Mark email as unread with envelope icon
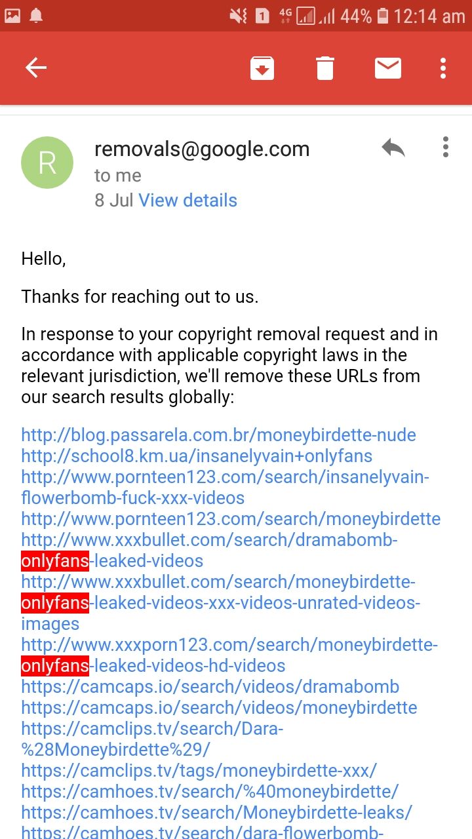Viewport: 472px width, 839px height. pyautogui.click(x=388, y=68)
